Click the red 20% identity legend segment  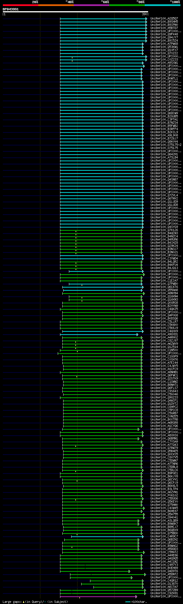[21, 5]
